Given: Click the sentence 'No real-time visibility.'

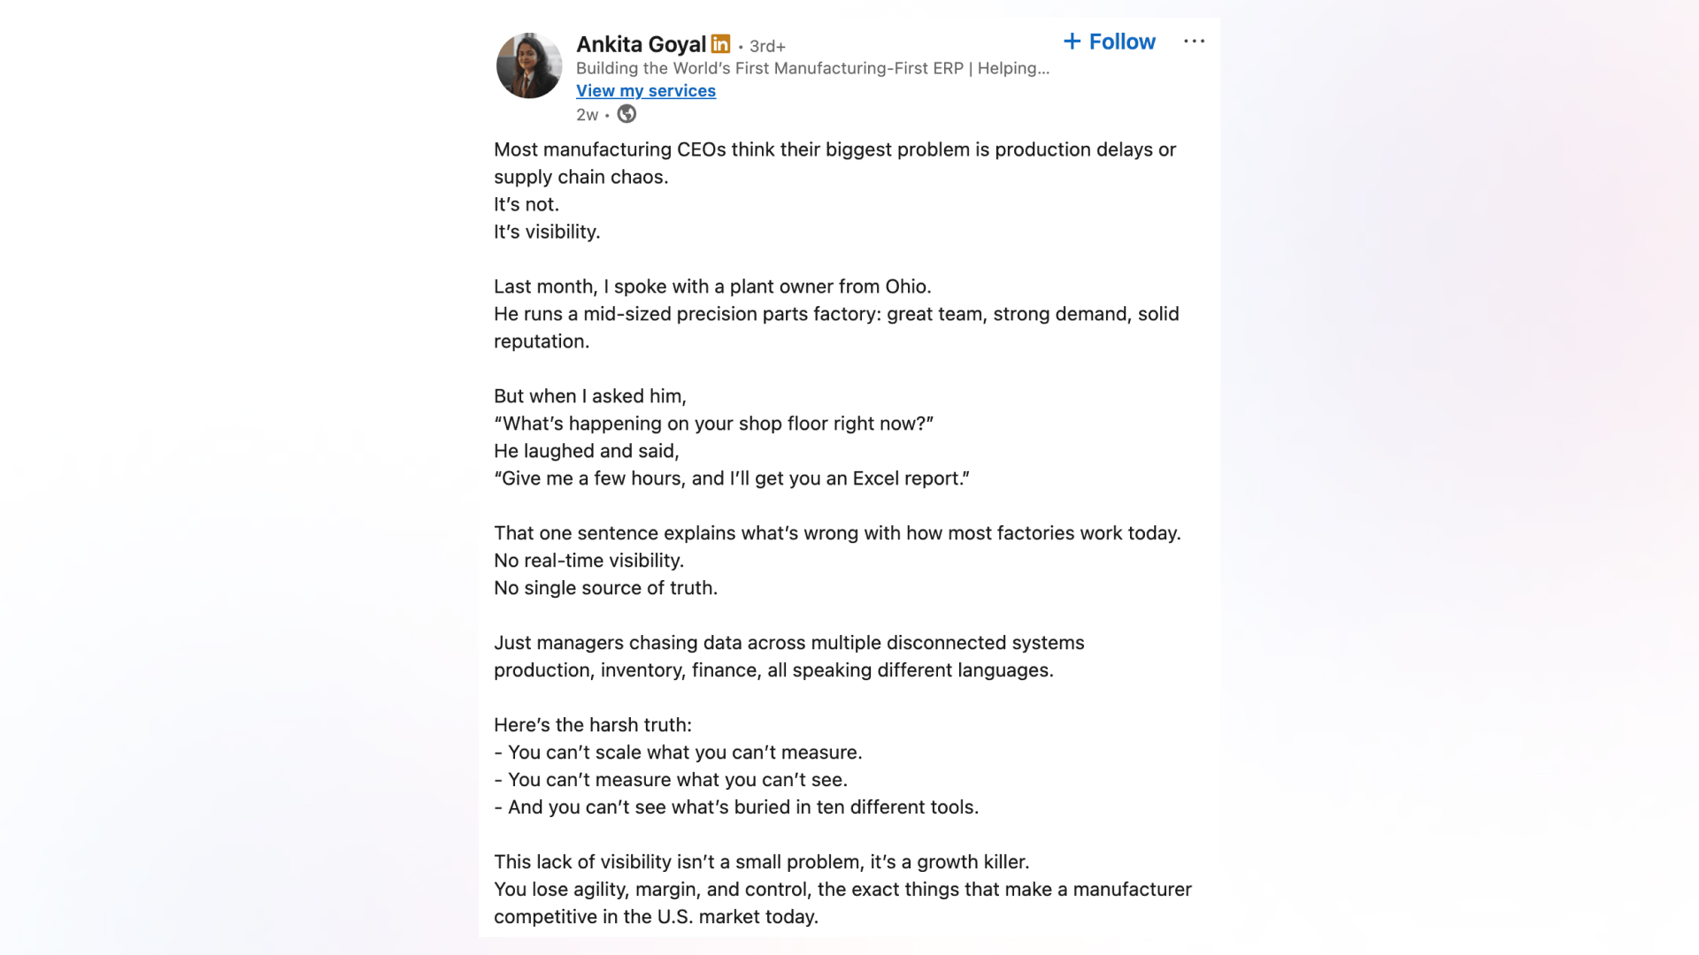Looking at the screenshot, I should coord(588,560).
